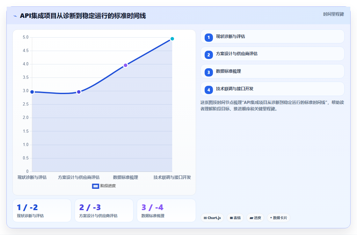
Task: Click the Chart.js tag
Action: pos(212,218)
